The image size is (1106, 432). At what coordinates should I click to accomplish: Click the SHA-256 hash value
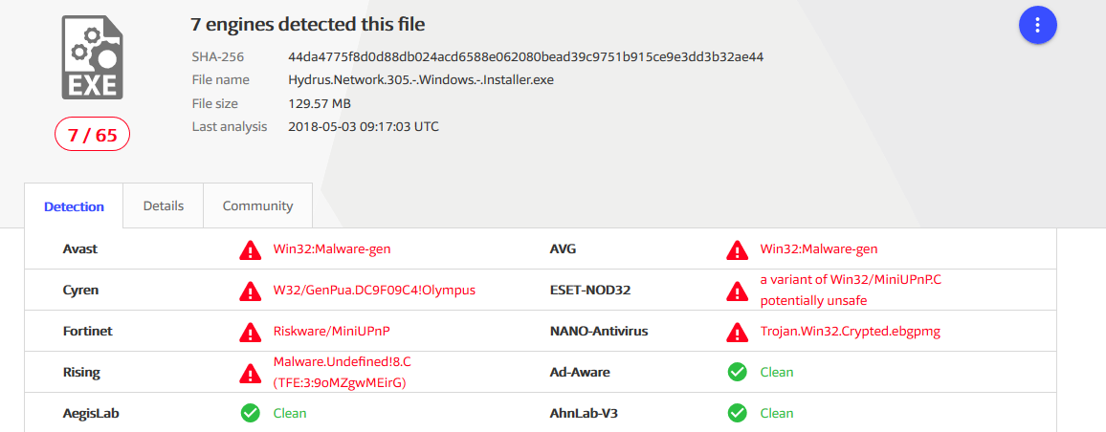coord(526,56)
